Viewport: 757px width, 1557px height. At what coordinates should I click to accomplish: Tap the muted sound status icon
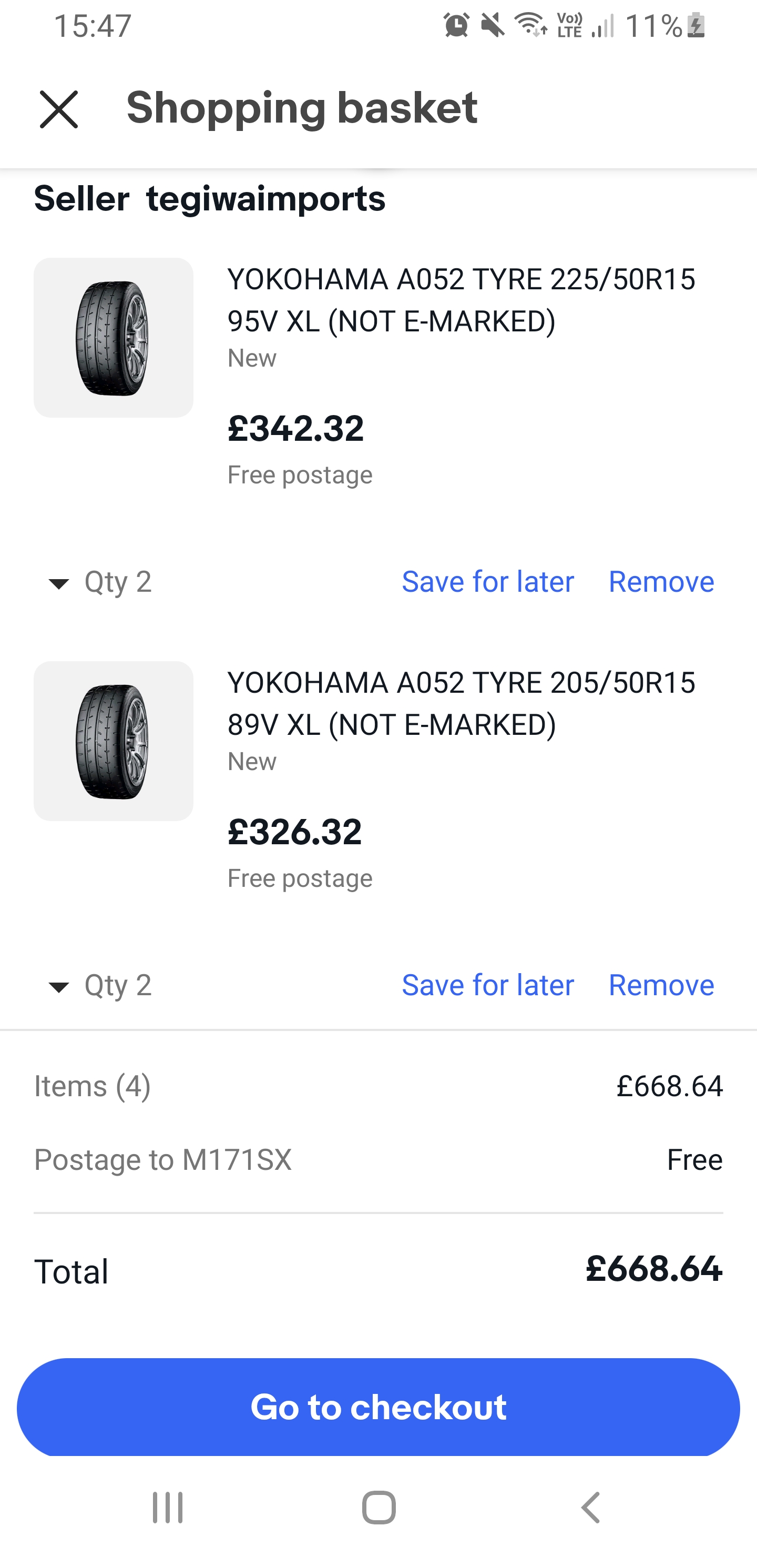coord(493,25)
